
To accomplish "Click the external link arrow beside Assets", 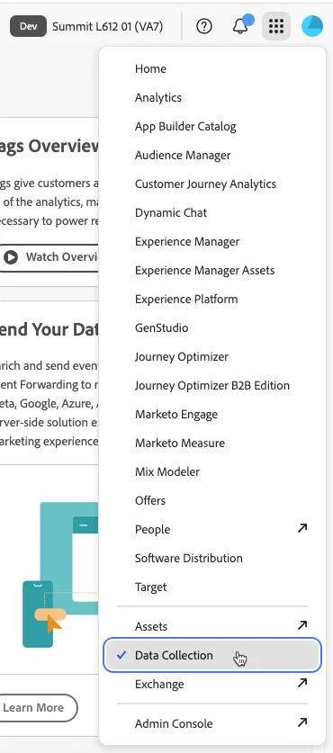I will tap(302, 626).
